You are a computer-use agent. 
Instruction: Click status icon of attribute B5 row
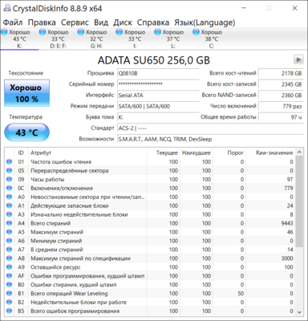9,311
